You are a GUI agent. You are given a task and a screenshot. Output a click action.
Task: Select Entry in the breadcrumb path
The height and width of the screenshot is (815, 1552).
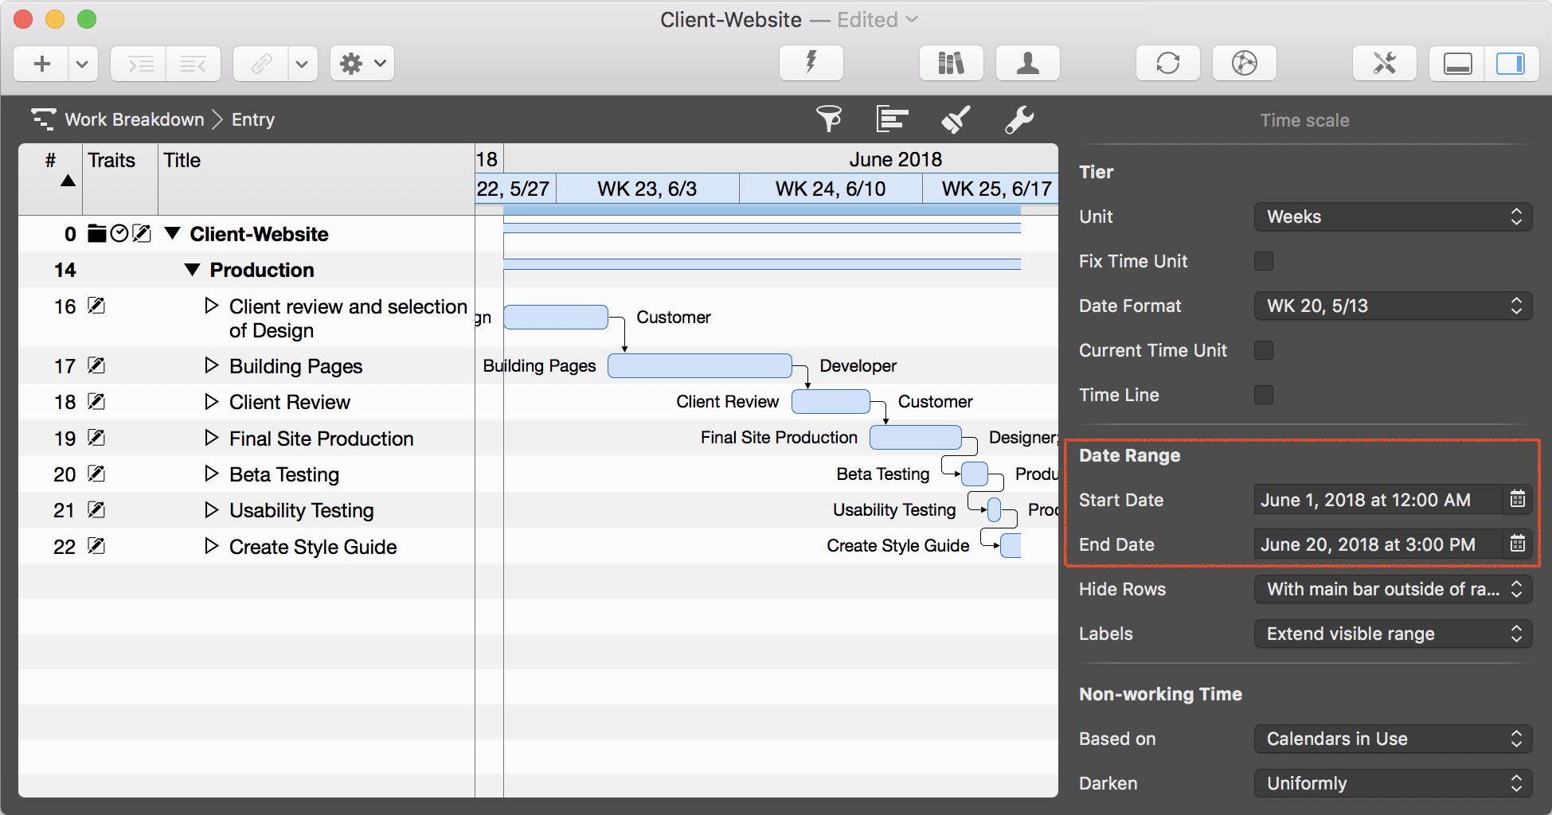click(x=253, y=119)
